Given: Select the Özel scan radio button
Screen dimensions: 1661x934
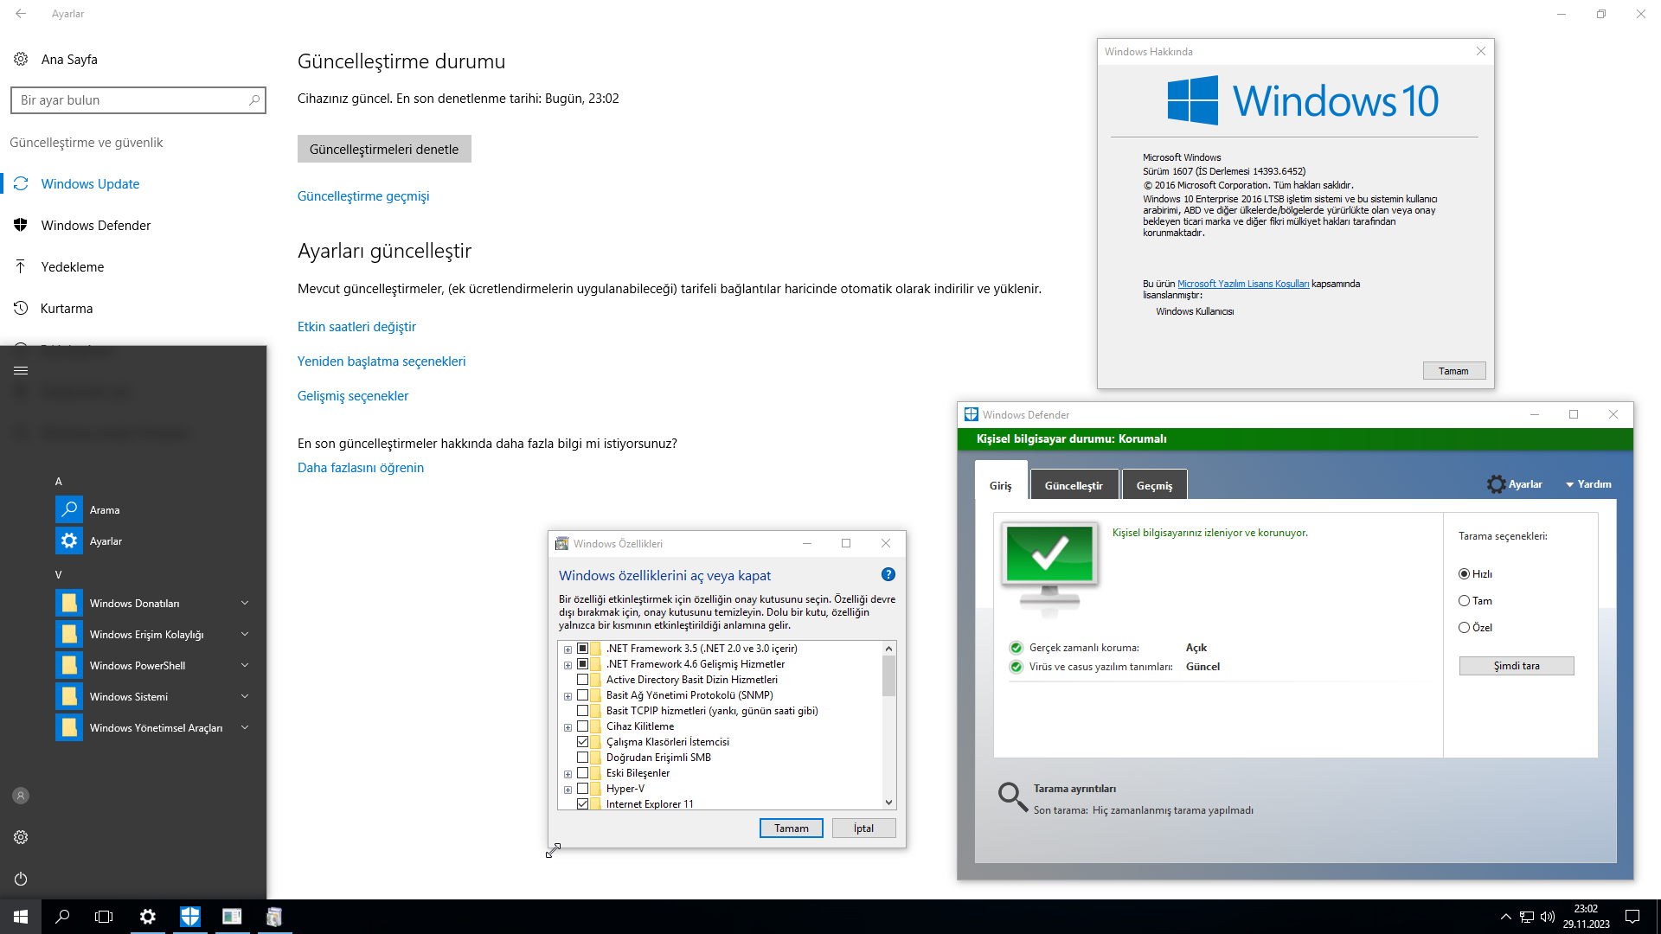Looking at the screenshot, I should 1465,628.
